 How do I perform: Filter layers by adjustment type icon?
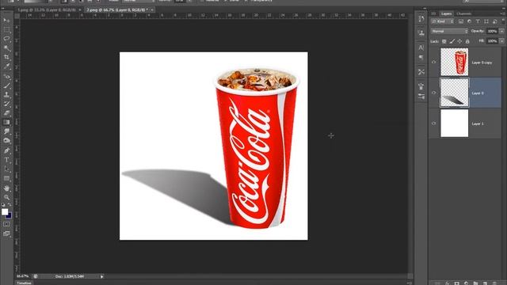pos(469,21)
